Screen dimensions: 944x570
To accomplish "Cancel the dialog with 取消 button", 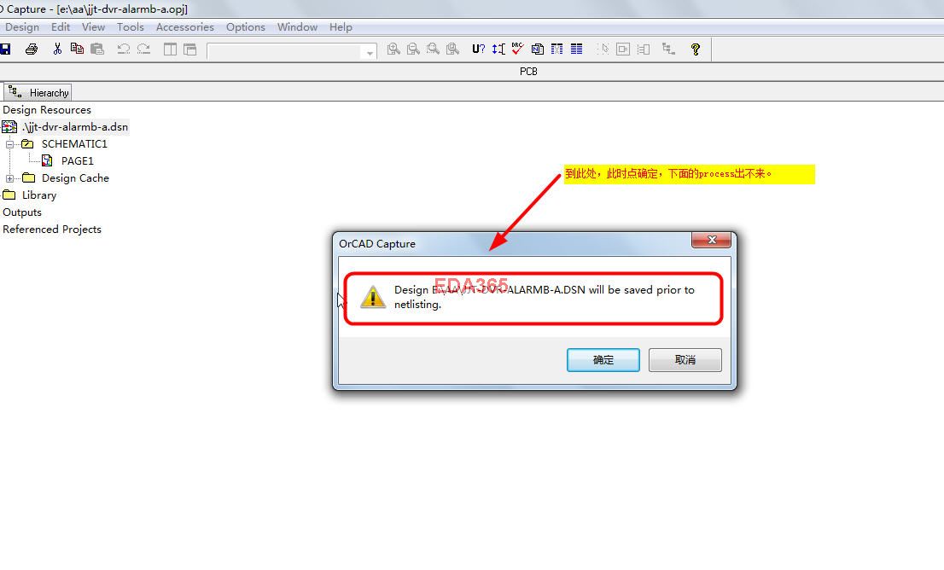I will (685, 360).
